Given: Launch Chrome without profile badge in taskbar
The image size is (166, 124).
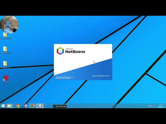Looking at the screenshot, I should tap(18, 106).
